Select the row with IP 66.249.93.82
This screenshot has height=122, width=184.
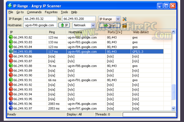[x=86, y=37]
